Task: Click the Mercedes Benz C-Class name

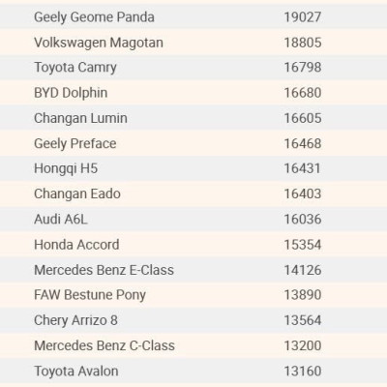Action: [x=104, y=345]
